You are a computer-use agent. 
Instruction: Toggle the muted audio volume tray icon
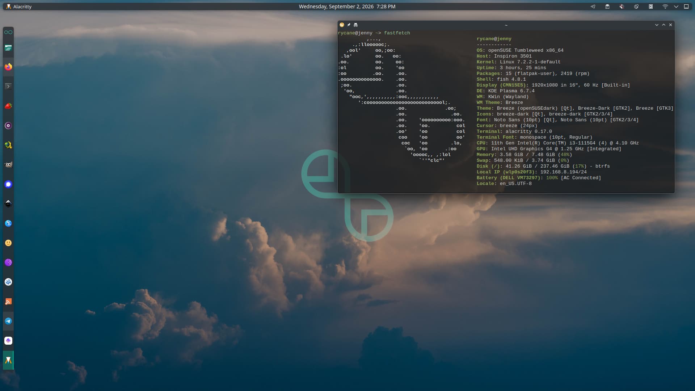point(622,7)
